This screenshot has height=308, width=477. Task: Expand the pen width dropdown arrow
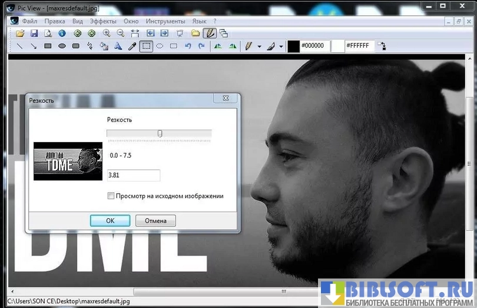259,46
